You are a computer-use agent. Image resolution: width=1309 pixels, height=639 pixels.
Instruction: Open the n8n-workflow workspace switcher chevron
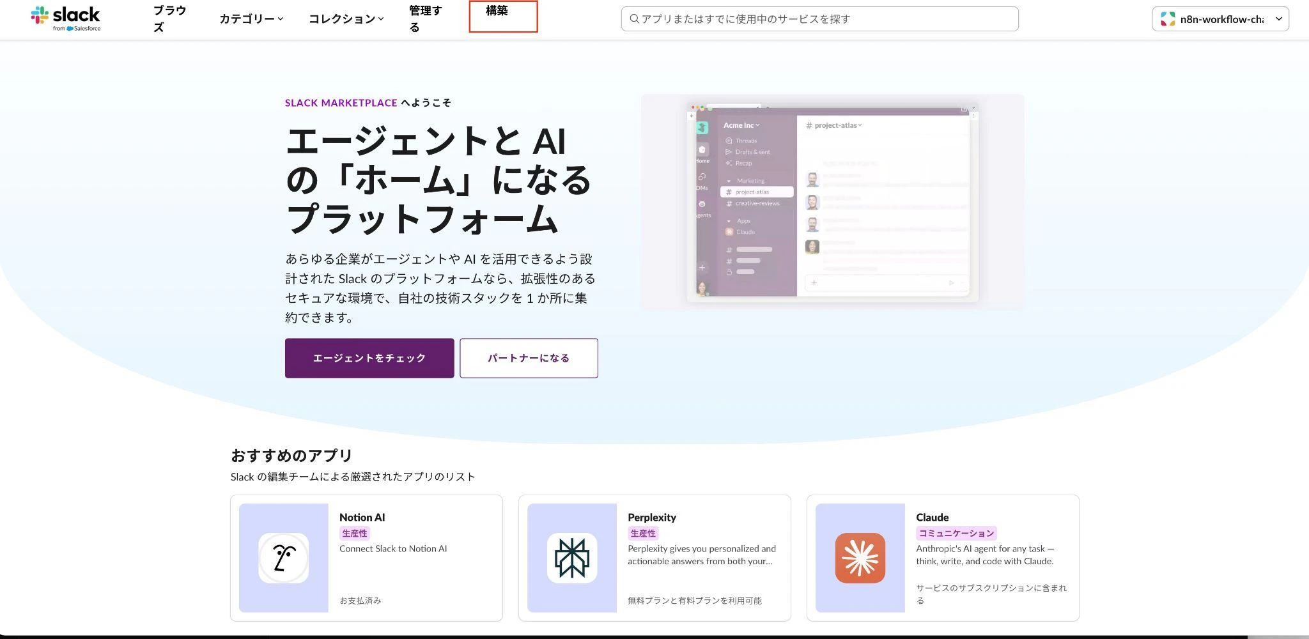[1278, 19]
